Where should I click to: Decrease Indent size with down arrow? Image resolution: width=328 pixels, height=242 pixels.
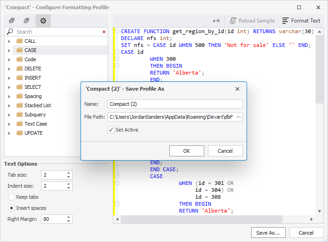(69, 188)
